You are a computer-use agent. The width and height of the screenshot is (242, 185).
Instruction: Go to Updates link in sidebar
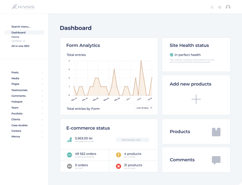pyautogui.click(x=17, y=41)
